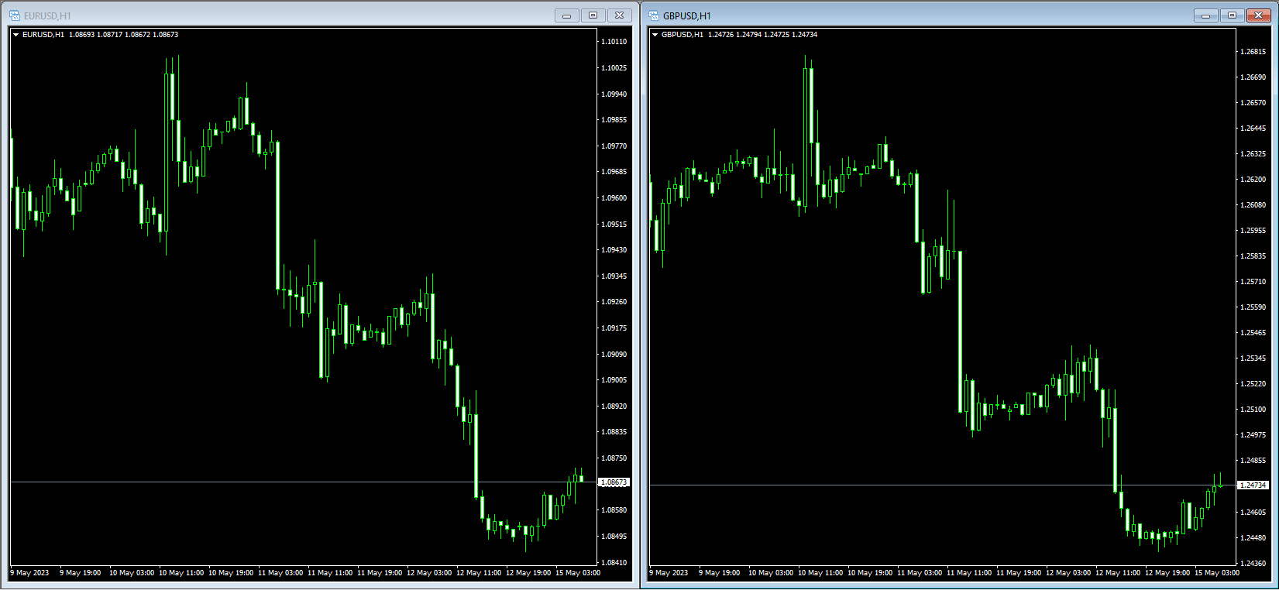
Task: Click '12 May 03:00' on GBPUSD time axis
Action: 1068,573
